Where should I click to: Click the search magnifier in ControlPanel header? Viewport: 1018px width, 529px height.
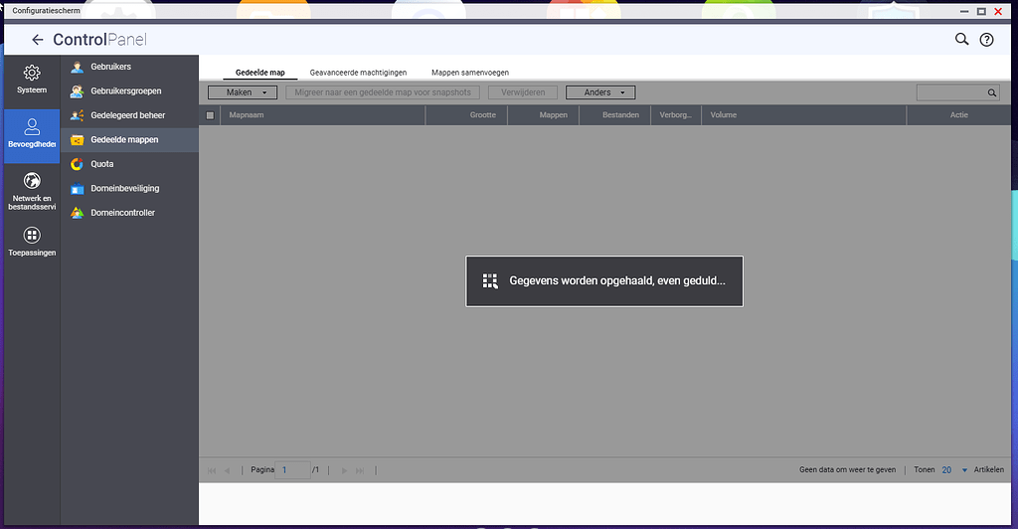coord(961,40)
